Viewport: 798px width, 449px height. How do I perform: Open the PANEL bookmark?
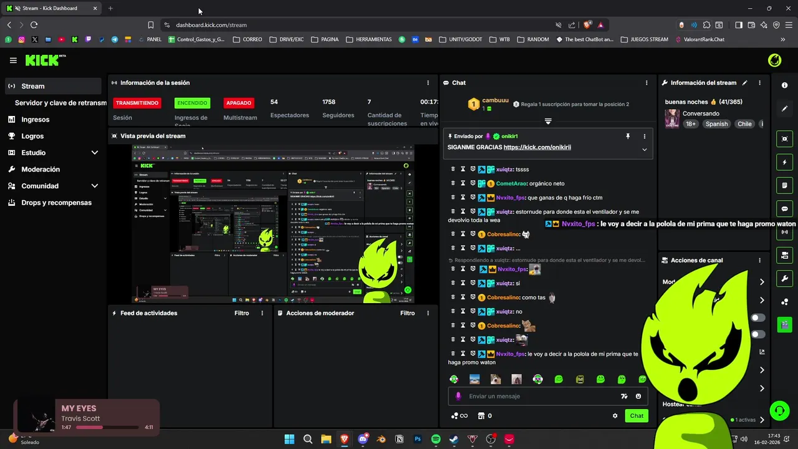(149, 39)
